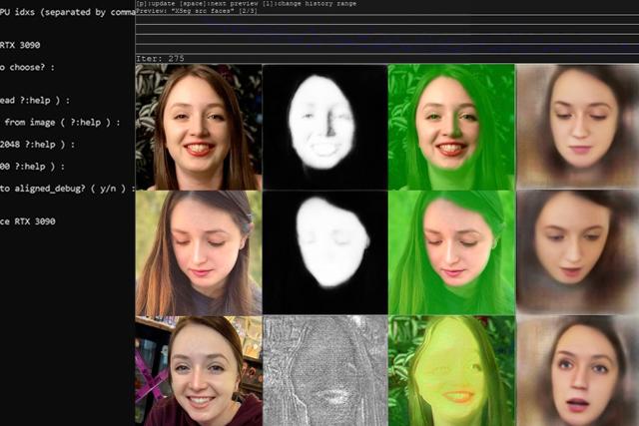Click the 'Iter: 275' counter text

[163, 59]
